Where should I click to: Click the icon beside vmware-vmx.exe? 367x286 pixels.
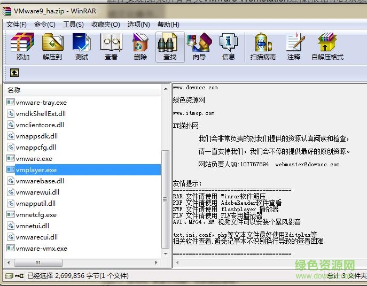tap(11, 248)
